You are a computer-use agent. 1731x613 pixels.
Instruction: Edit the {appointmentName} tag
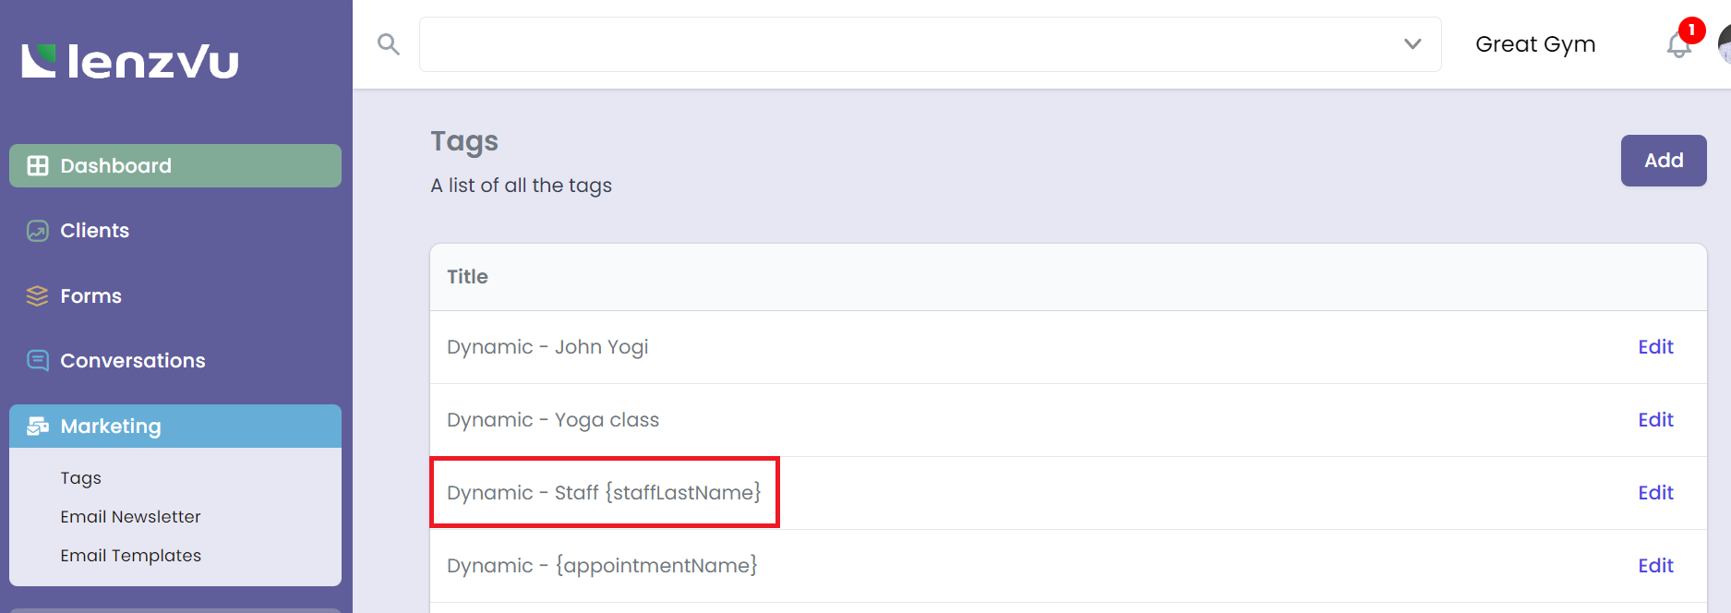point(1655,566)
